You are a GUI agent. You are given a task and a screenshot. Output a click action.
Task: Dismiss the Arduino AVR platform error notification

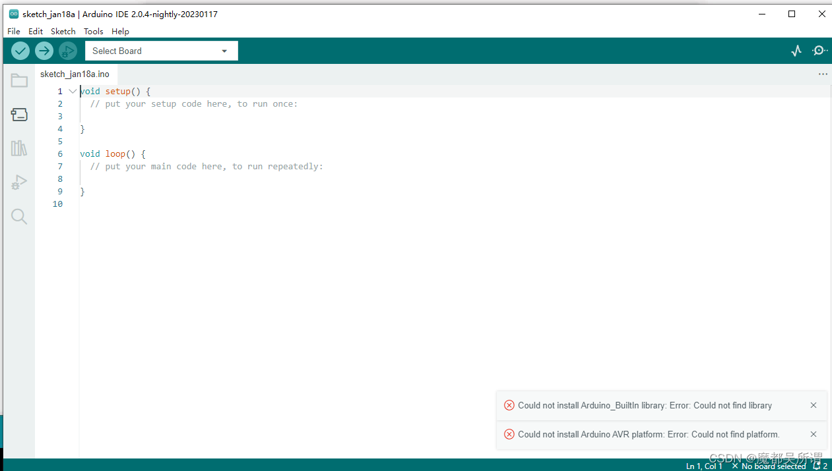pyautogui.click(x=814, y=434)
